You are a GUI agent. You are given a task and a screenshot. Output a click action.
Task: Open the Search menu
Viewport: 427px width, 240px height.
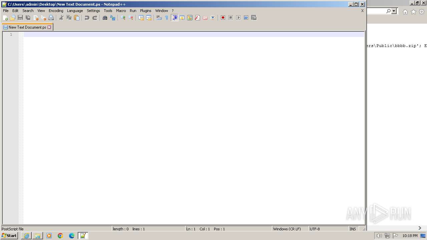coord(28,11)
